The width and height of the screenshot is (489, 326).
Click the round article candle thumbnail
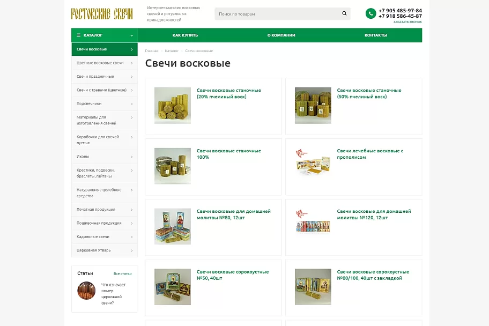pyautogui.click(x=86, y=291)
